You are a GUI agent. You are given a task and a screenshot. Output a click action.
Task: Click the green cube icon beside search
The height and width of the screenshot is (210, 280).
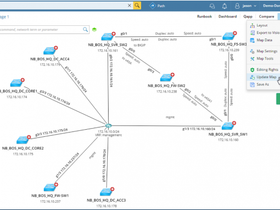[94, 30]
